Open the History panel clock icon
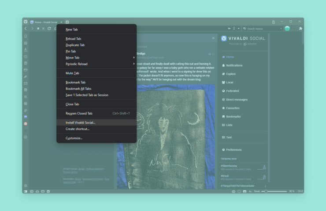Viewport: 326px width, 211px height. [x=26, y=56]
